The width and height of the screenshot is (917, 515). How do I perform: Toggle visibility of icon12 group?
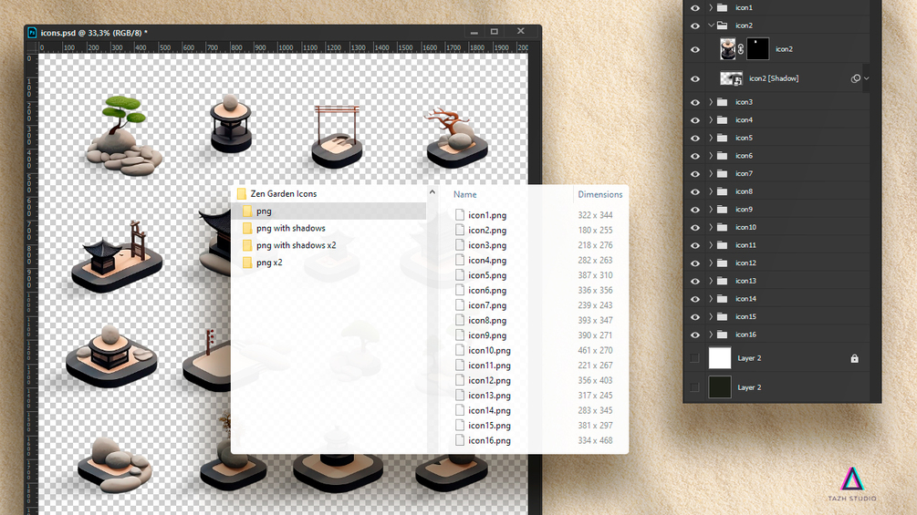[x=694, y=263]
